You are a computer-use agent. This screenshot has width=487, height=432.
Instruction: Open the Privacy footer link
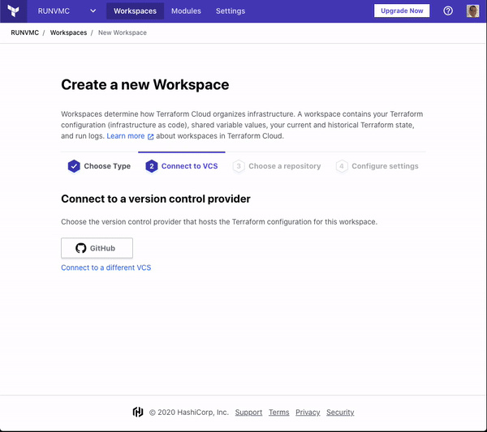(308, 413)
